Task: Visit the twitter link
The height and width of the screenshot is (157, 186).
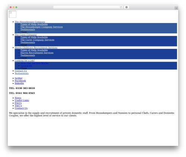Action: pyautogui.click(x=19, y=78)
